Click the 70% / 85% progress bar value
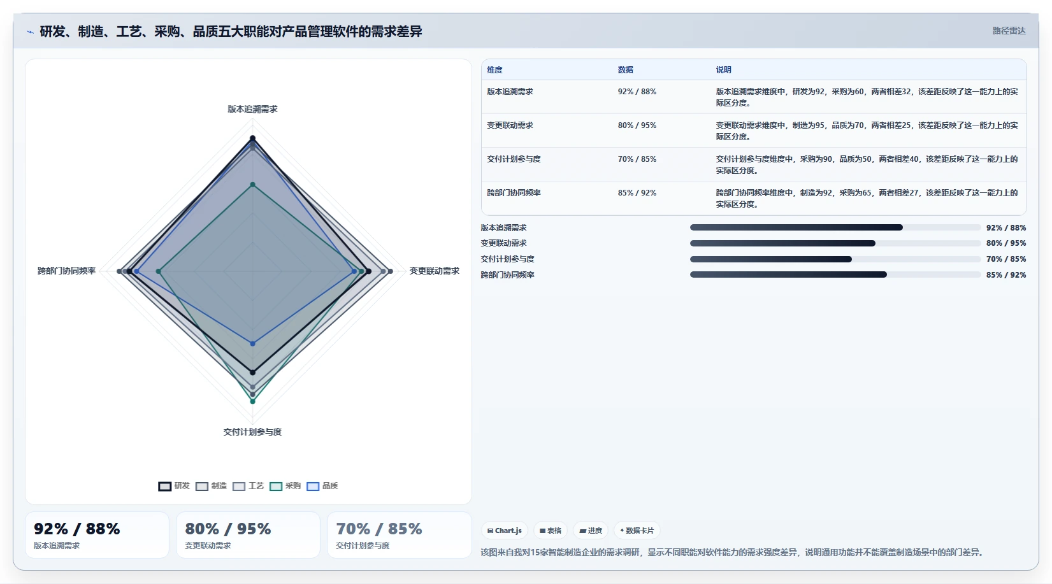Image resolution: width=1052 pixels, height=584 pixels. click(1006, 259)
